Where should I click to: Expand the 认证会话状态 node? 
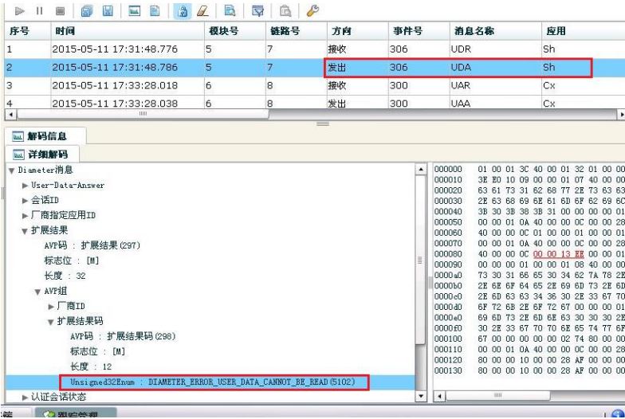pyautogui.click(x=26, y=397)
